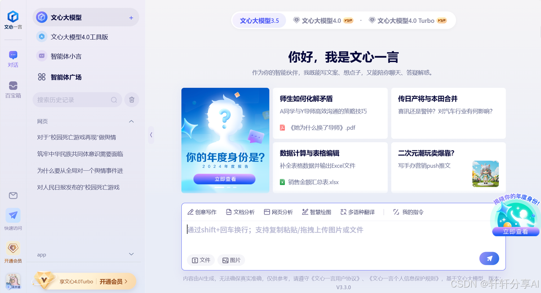Image resolution: width=541 pixels, height=293 pixels.
Task: Click 享文心4.0Turbo 开通会员 banner button
Action: pos(85,281)
